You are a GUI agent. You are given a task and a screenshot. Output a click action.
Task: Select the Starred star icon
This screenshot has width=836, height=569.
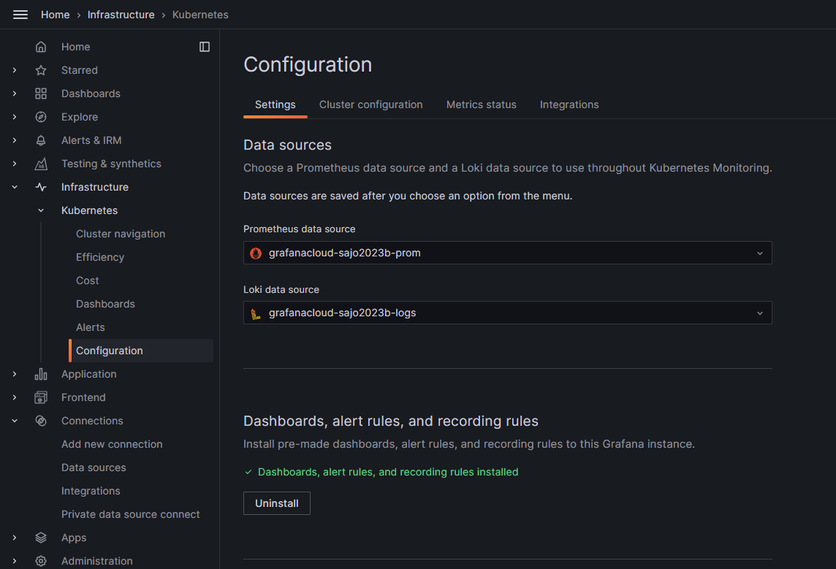click(40, 69)
